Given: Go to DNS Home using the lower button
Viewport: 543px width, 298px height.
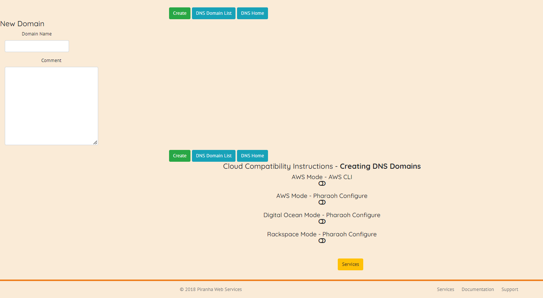Looking at the screenshot, I should tap(252, 156).
